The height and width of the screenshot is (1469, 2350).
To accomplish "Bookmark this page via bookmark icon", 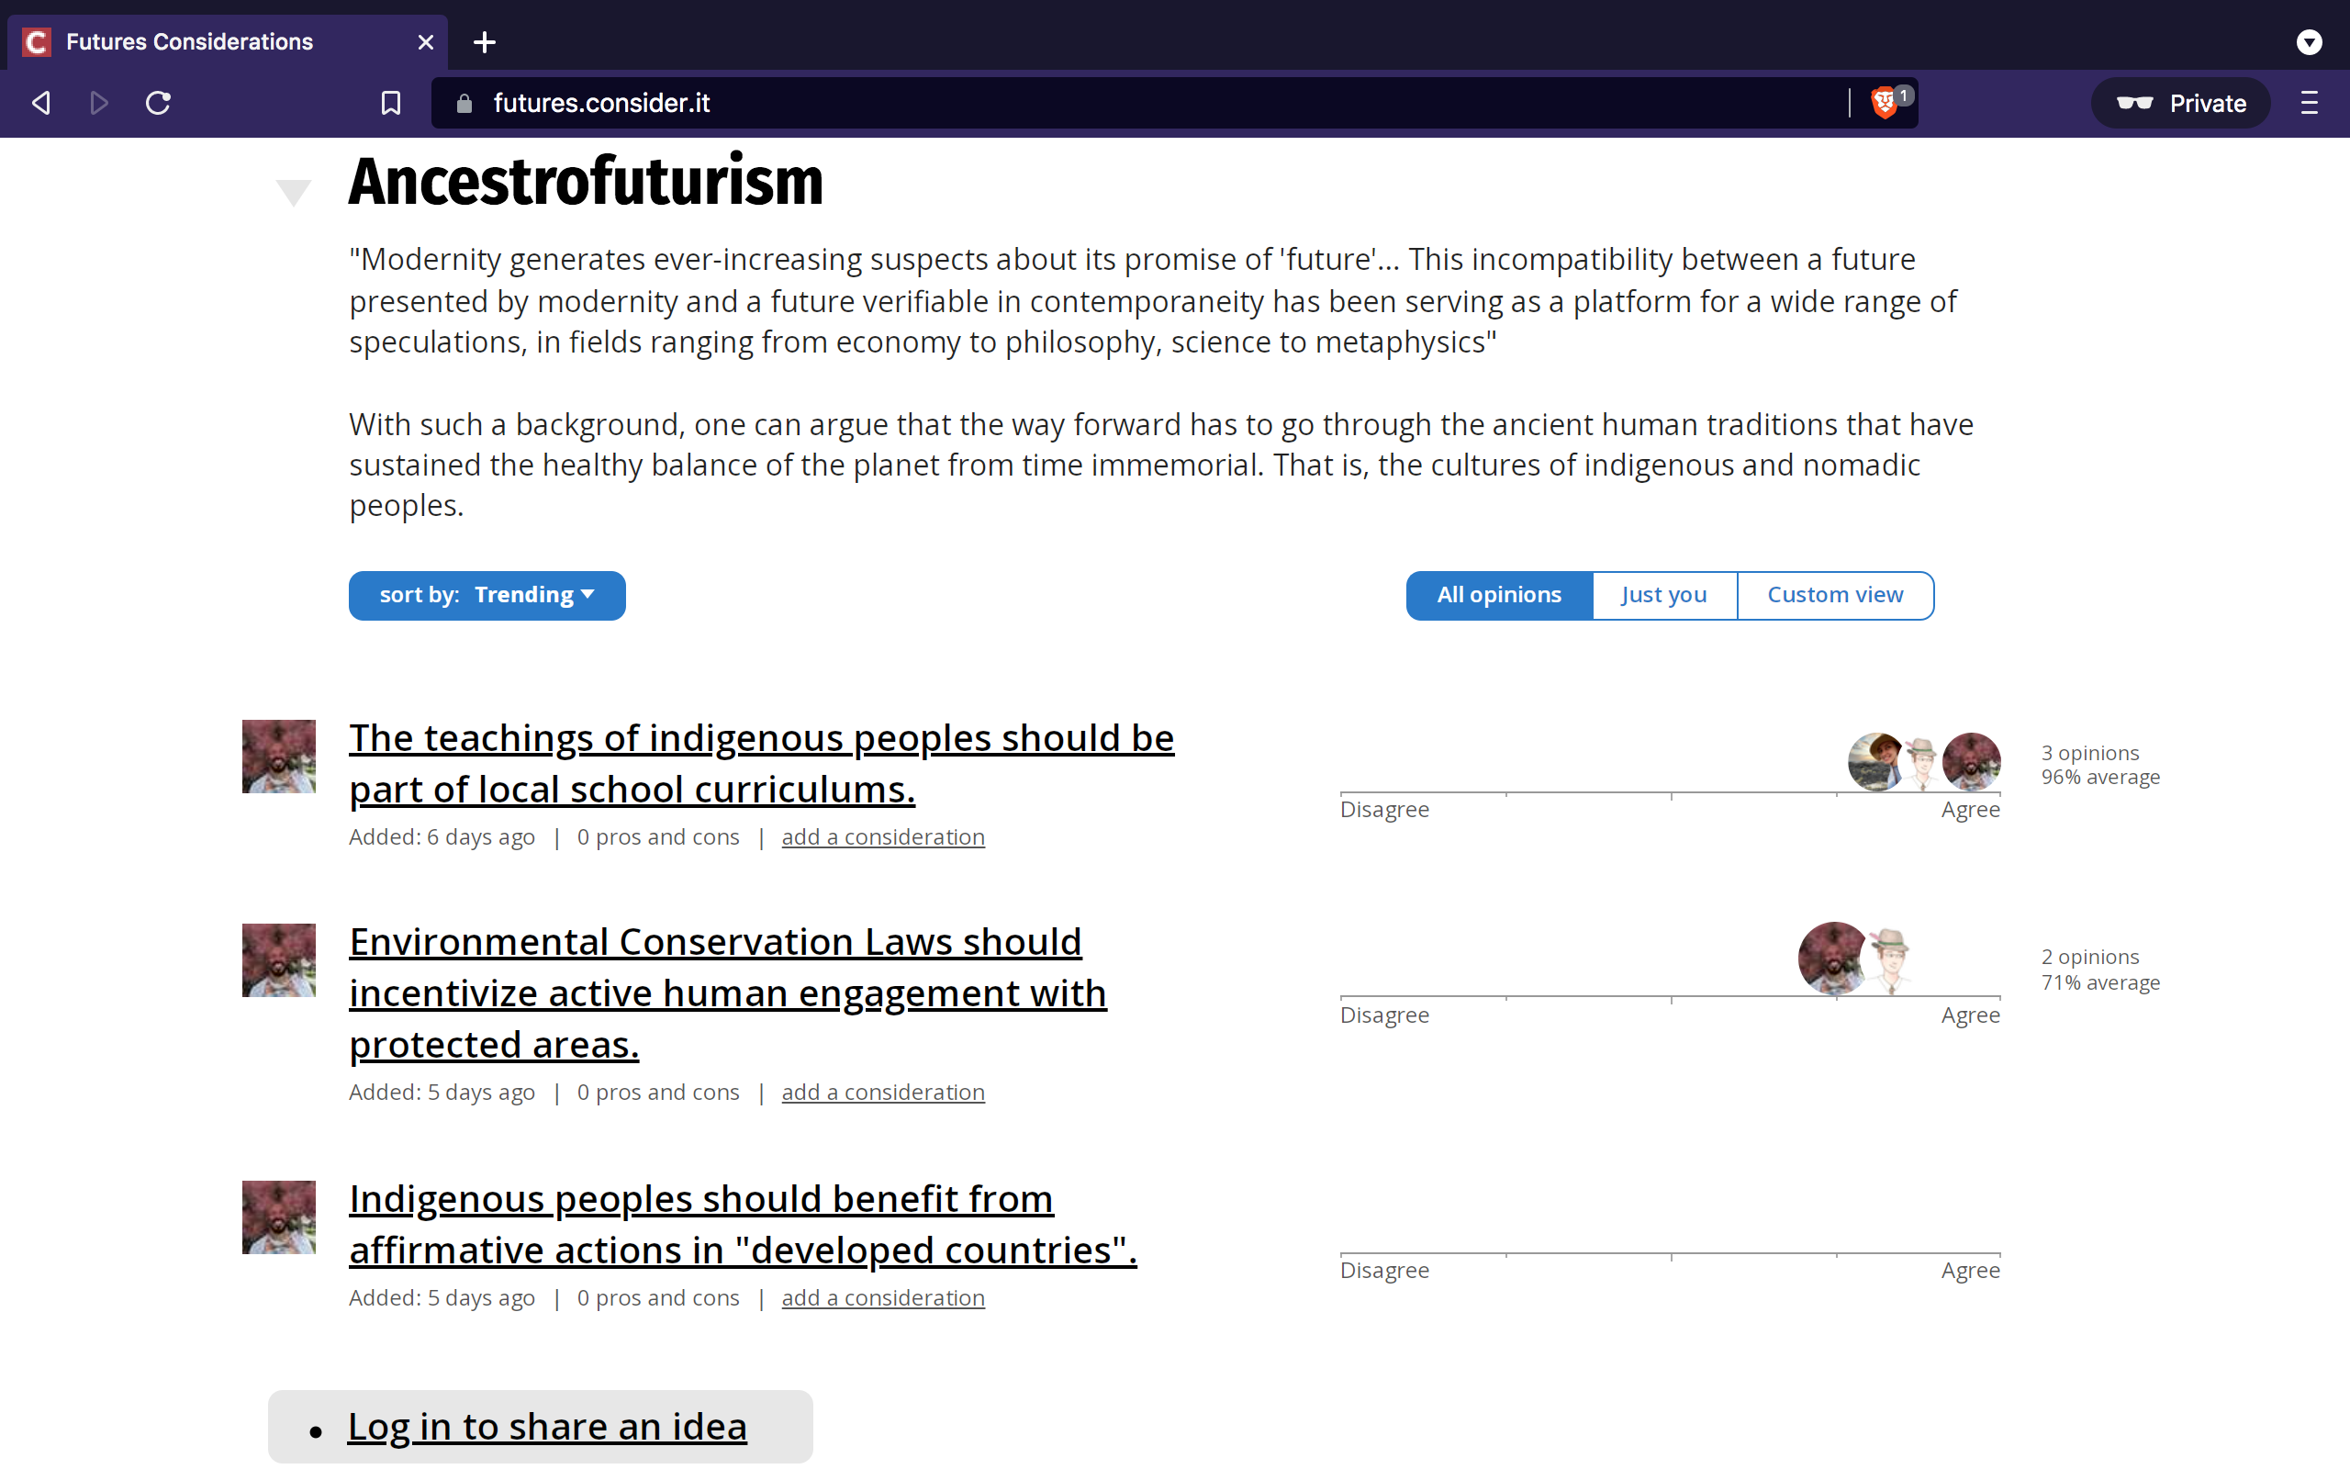I will click(390, 103).
